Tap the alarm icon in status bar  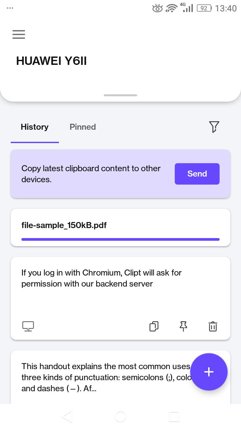click(157, 8)
